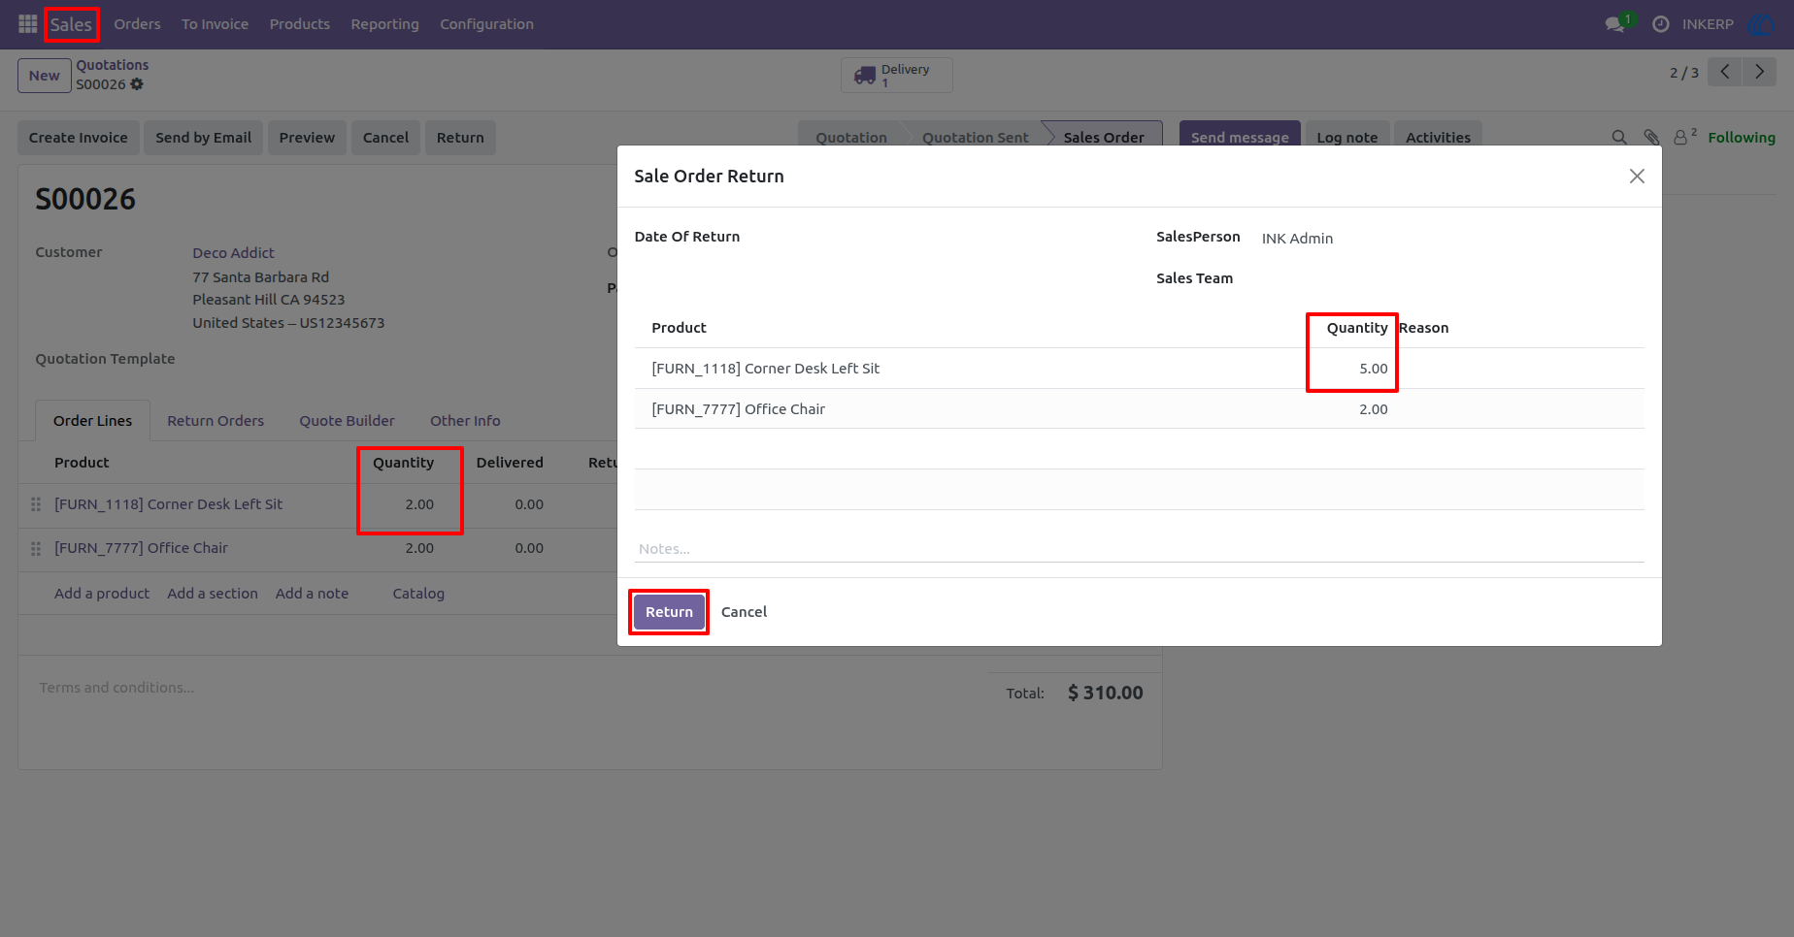Click the Notes field in the dialog
This screenshot has height=937, width=1794.
pyautogui.click(x=1140, y=549)
